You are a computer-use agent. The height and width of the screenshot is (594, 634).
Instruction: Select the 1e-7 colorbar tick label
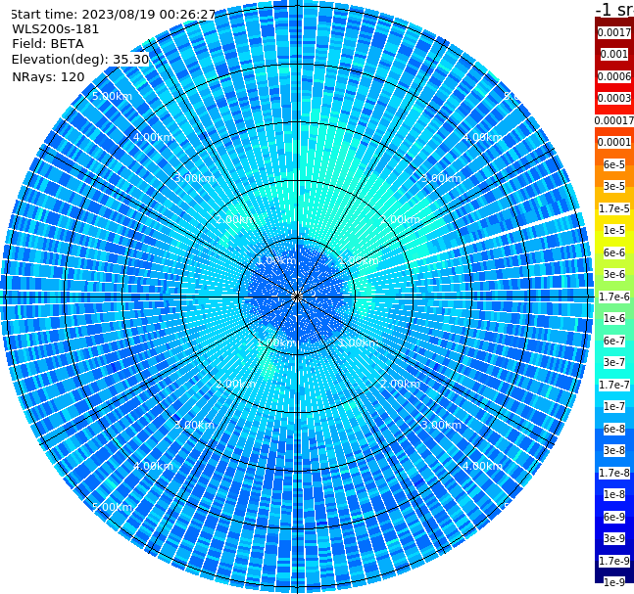click(614, 406)
